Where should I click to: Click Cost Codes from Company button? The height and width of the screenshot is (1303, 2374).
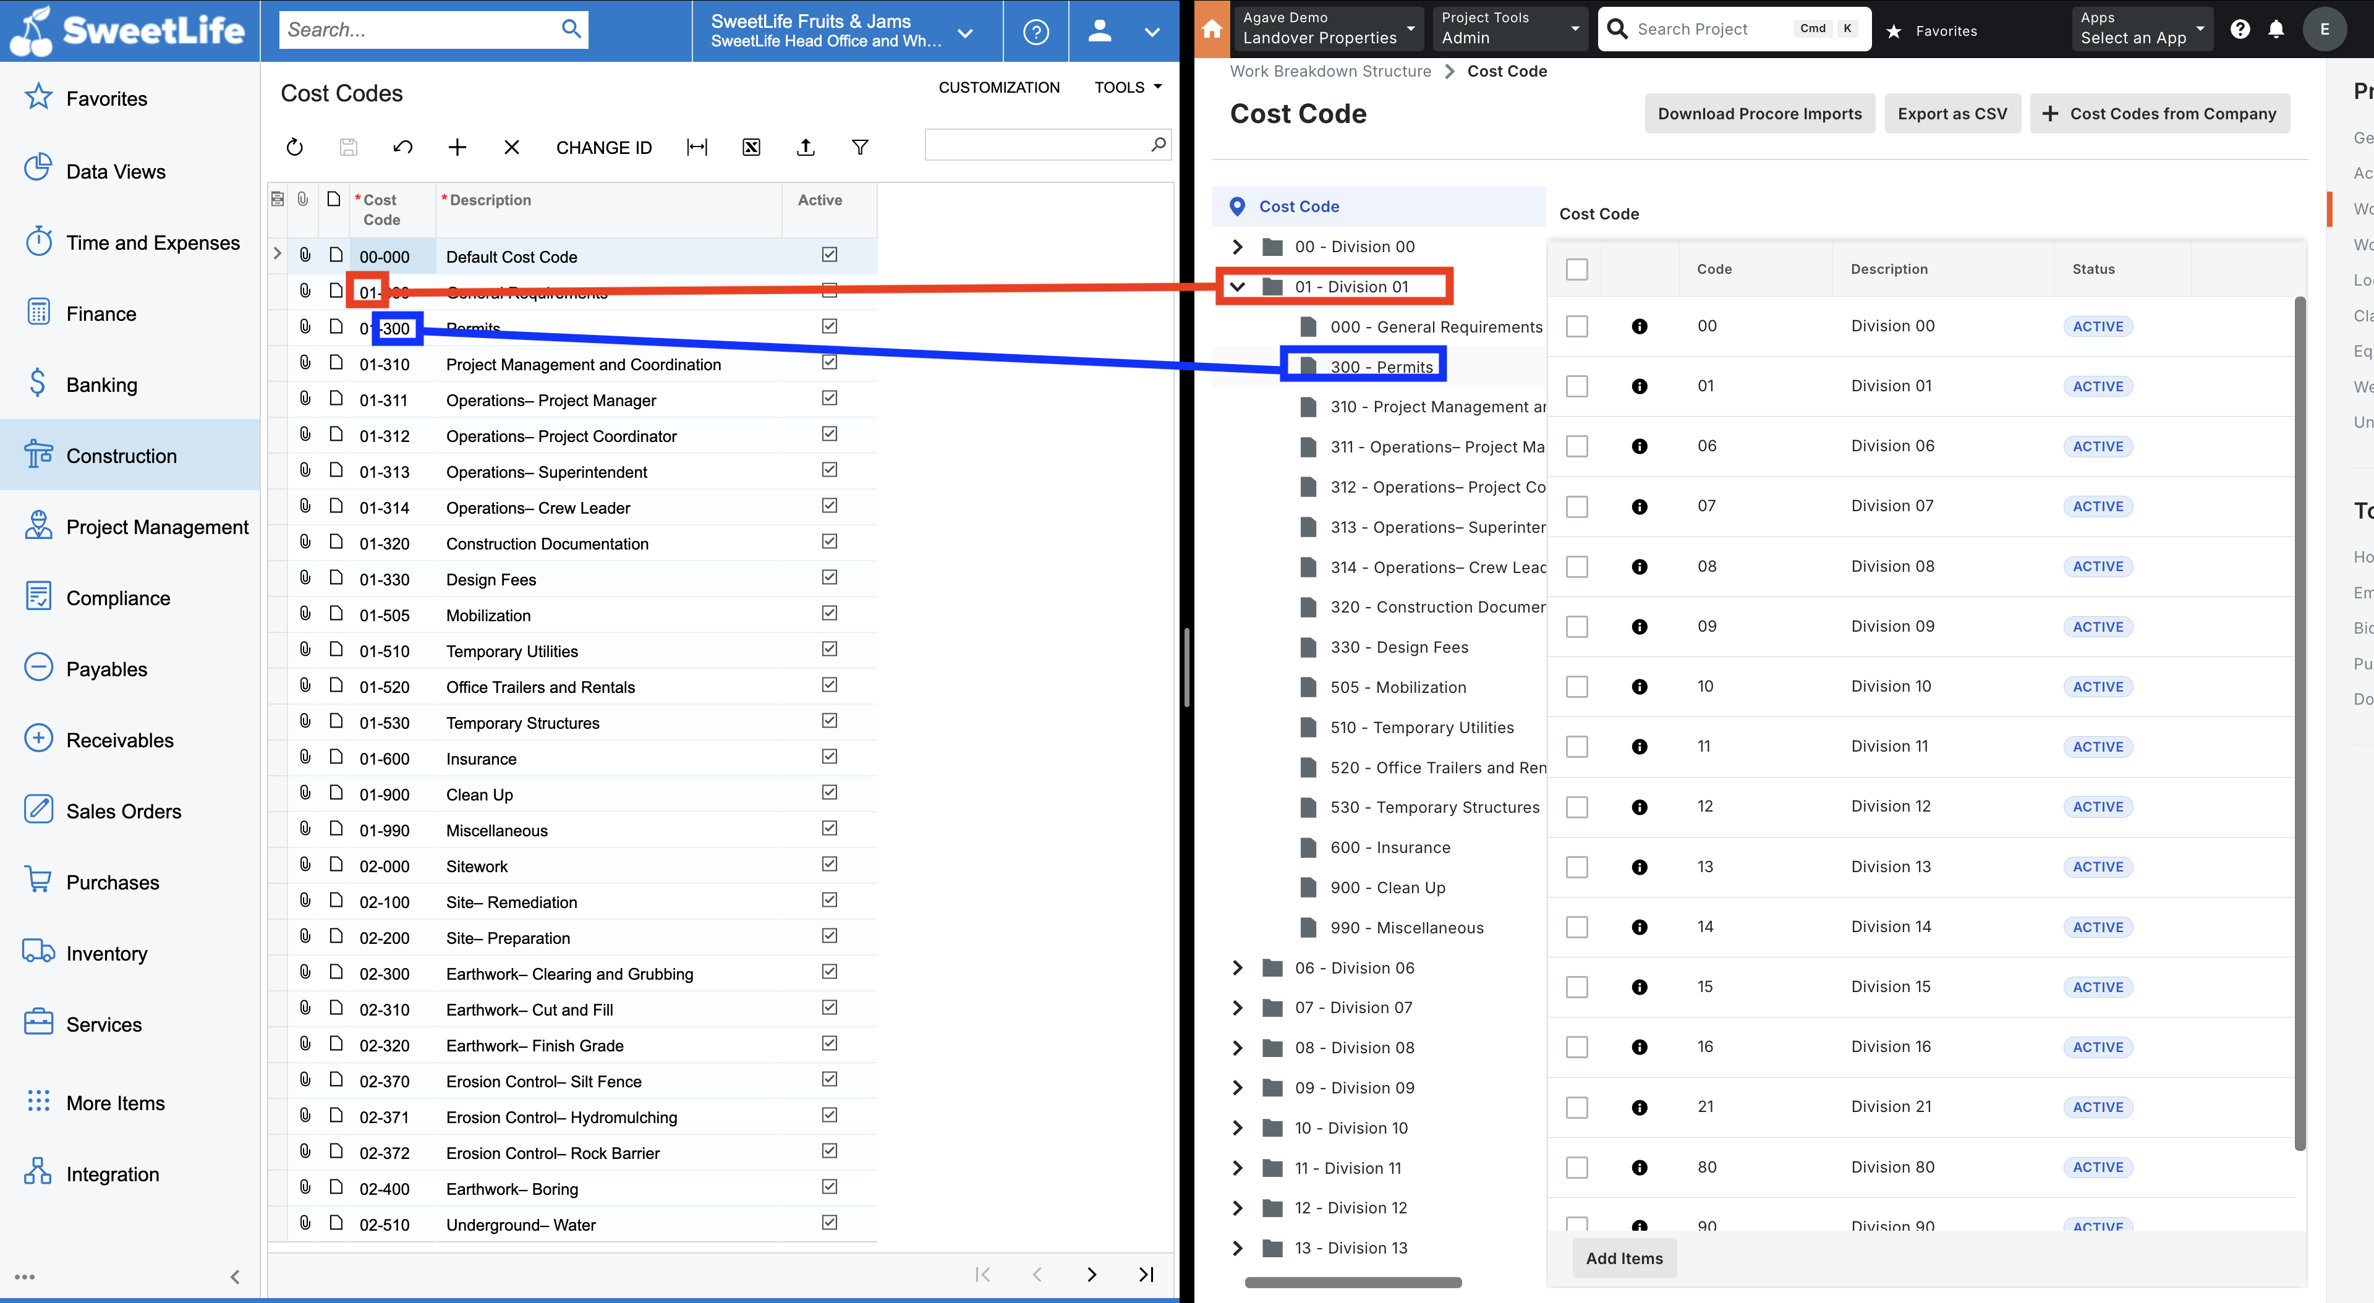click(2159, 113)
